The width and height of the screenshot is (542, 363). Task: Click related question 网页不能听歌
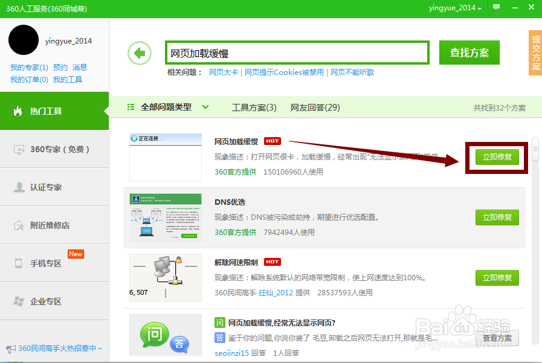coord(352,72)
